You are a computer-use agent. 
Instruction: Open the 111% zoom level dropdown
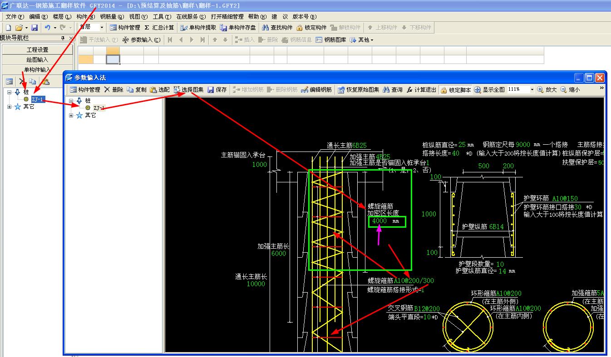point(532,90)
